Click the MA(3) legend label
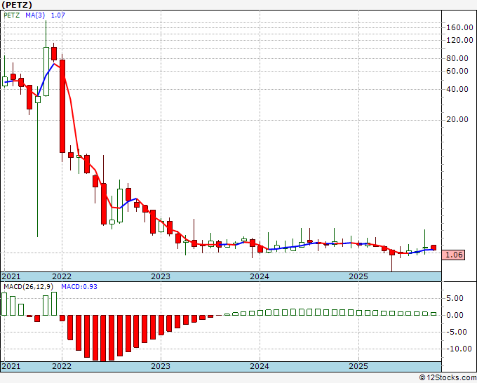Image resolution: width=477 pixels, height=383 pixels. point(35,15)
